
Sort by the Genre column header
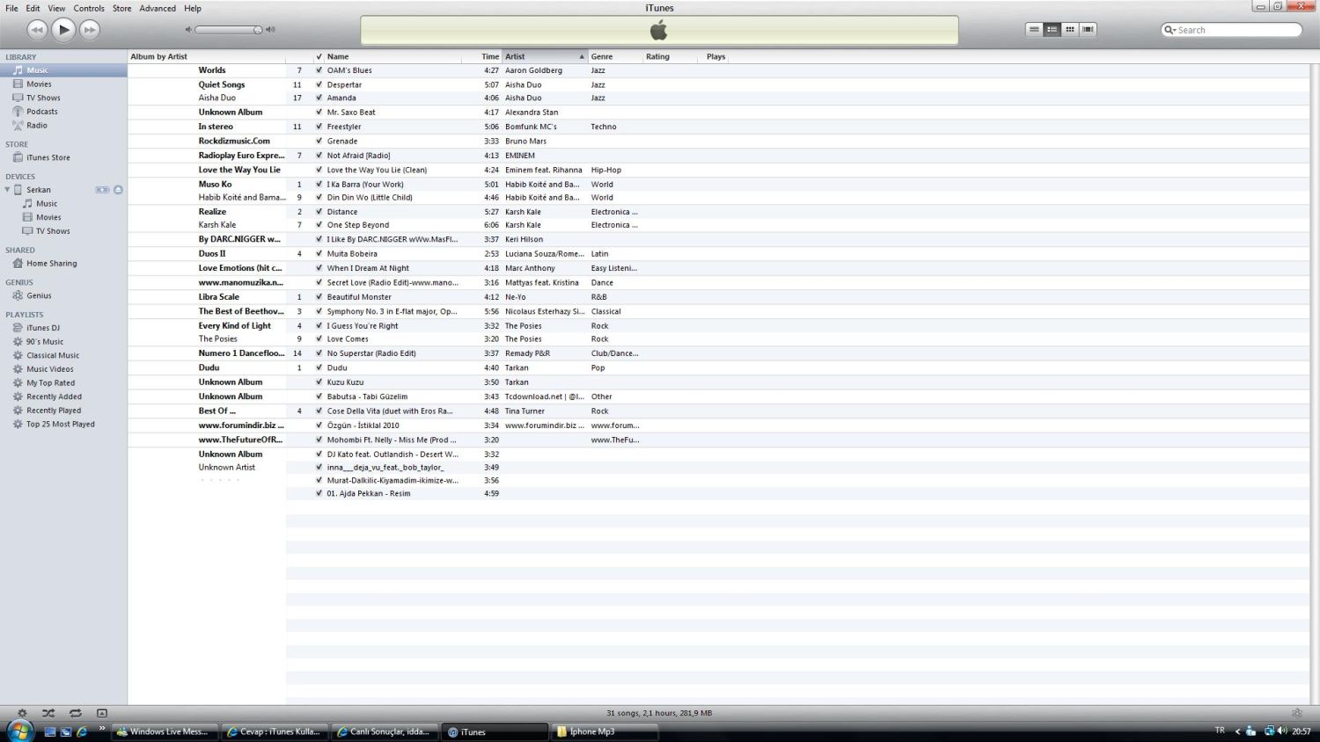point(615,56)
